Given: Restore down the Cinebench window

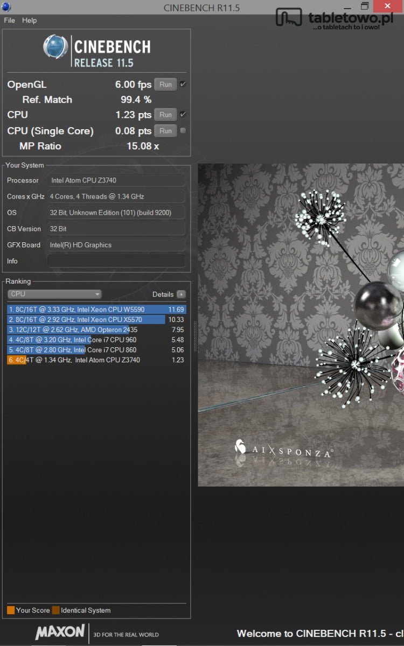Looking at the screenshot, I should tap(365, 6).
